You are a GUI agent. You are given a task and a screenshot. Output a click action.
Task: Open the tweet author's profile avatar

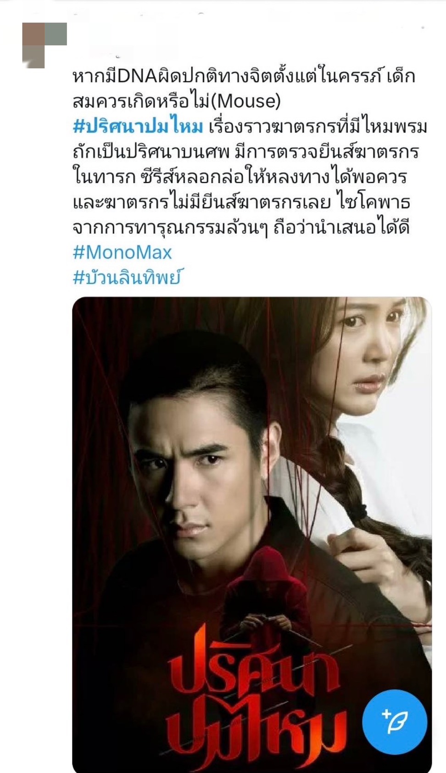45,45
